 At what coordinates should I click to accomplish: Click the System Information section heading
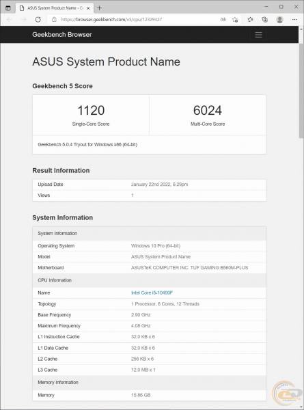click(x=62, y=218)
